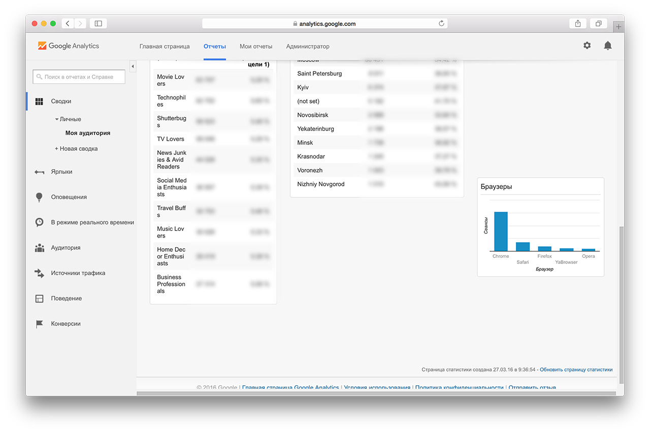Image resolution: width=650 pixels, height=433 pixels.
Task: Click the Сводки dashboards grid icon
Action: (x=39, y=102)
